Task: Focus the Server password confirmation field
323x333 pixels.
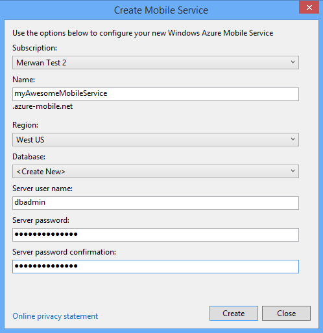Action: pyautogui.click(x=156, y=266)
